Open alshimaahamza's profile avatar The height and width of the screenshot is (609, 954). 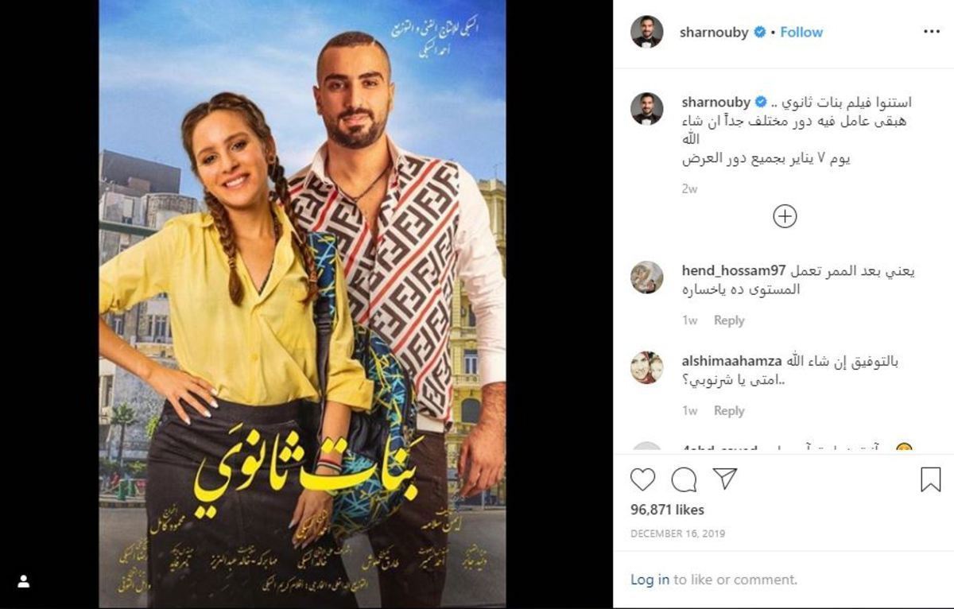pyautogui.click(x=647, y=368)
